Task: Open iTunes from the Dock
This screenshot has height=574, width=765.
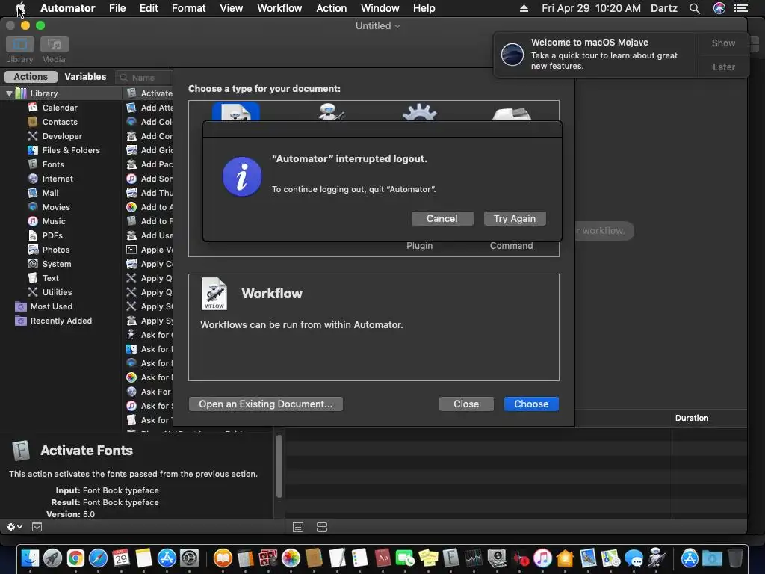Action: click(542, 558)
